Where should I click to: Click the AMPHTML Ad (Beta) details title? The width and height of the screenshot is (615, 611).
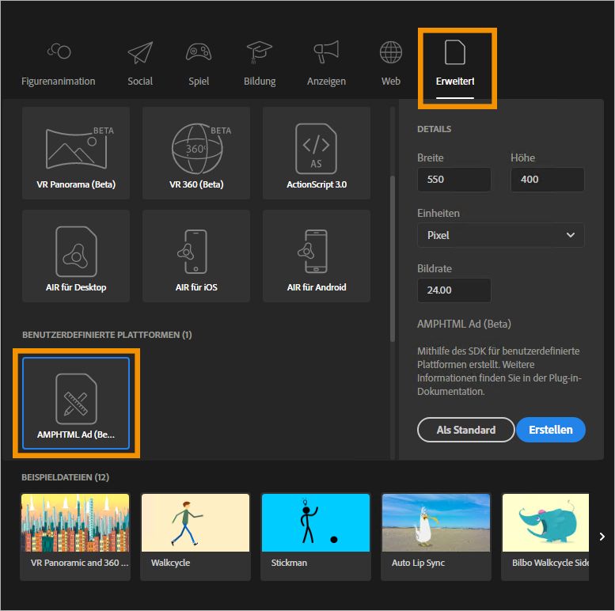464,324
